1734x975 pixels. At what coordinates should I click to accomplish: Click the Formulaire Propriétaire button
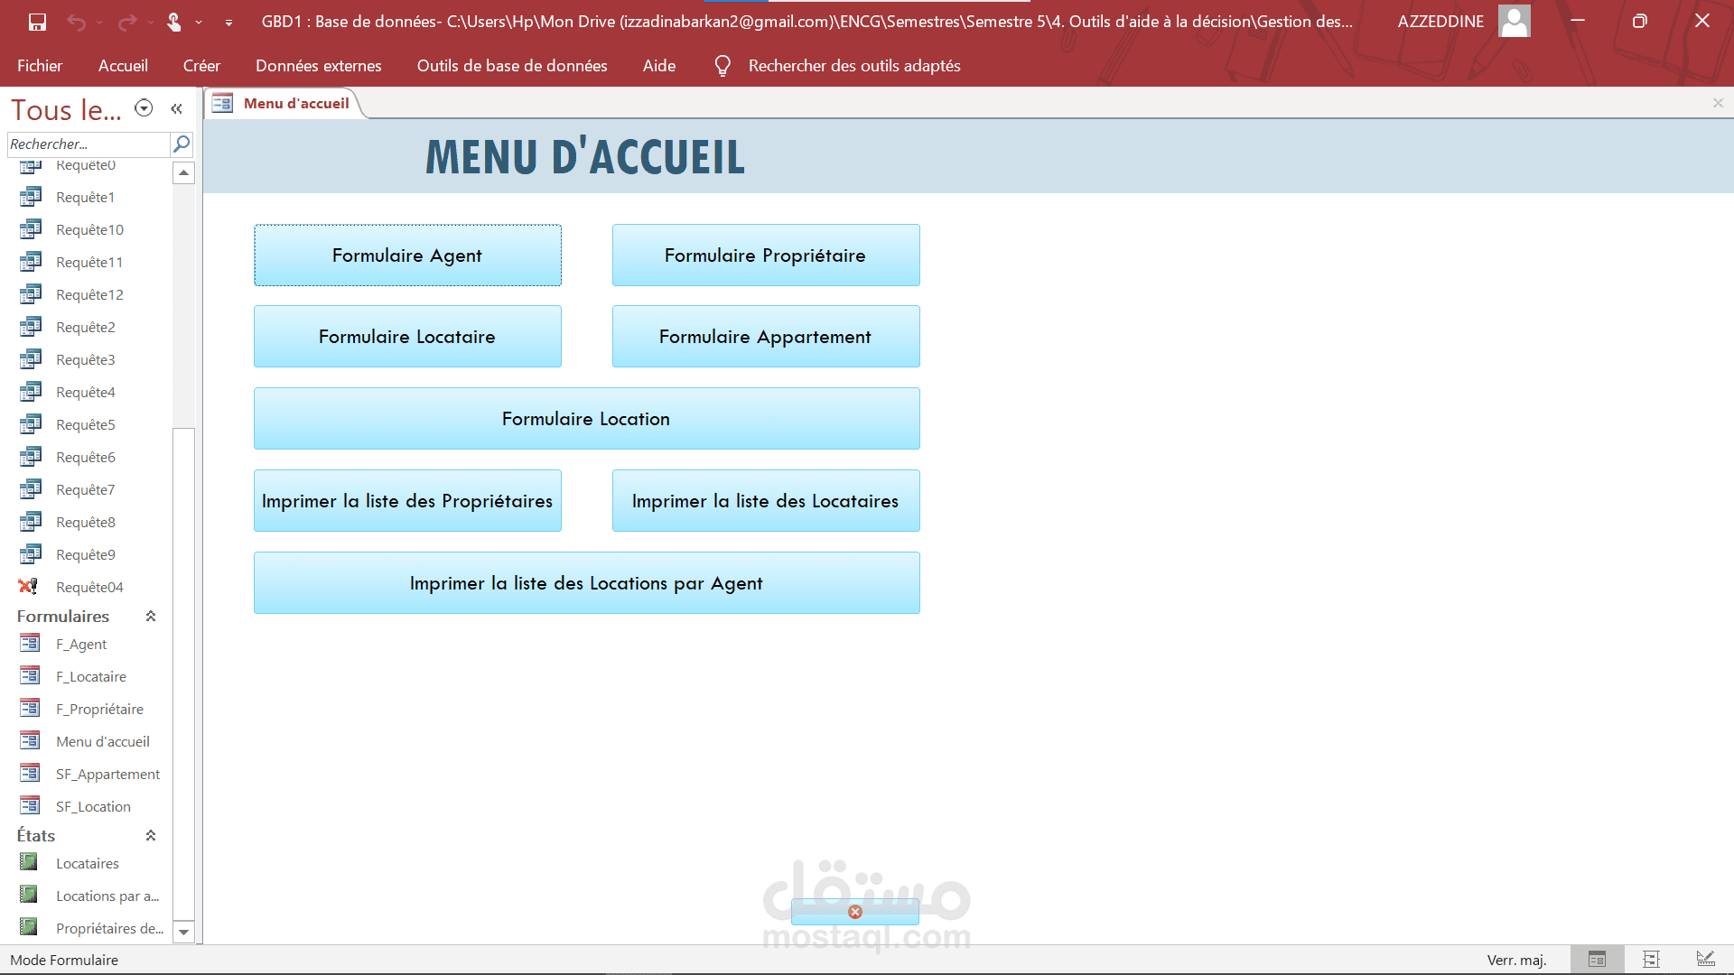(766, 255)
